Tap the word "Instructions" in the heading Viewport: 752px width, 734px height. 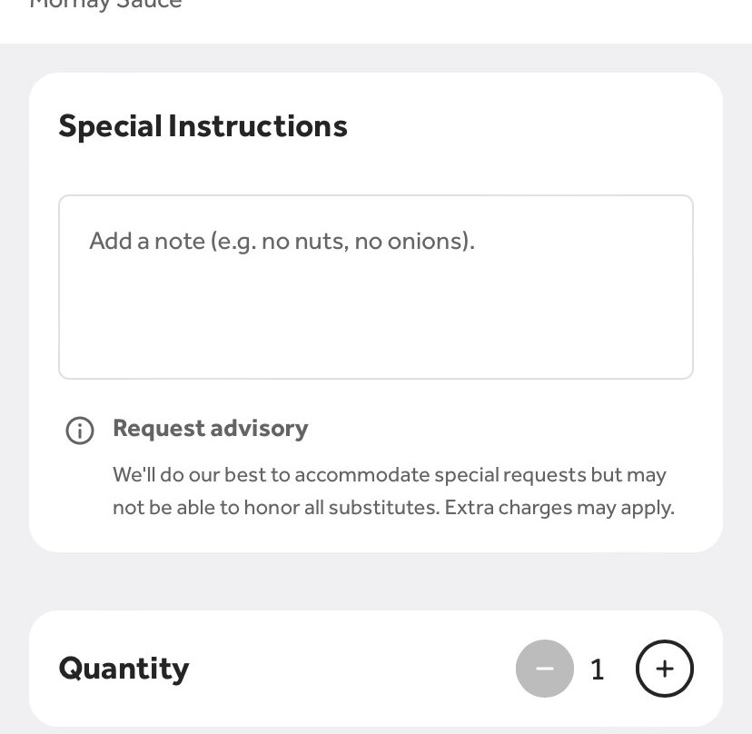(x=258, y=126)
